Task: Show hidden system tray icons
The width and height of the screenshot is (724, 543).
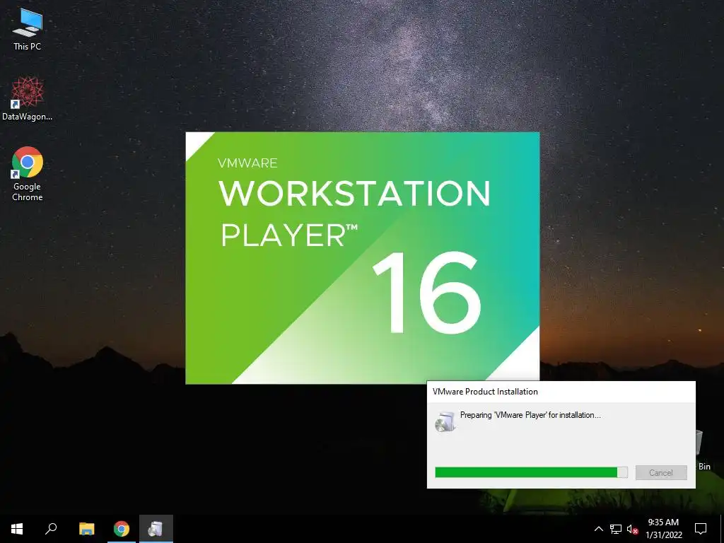Action: click(x=598, y=529)
